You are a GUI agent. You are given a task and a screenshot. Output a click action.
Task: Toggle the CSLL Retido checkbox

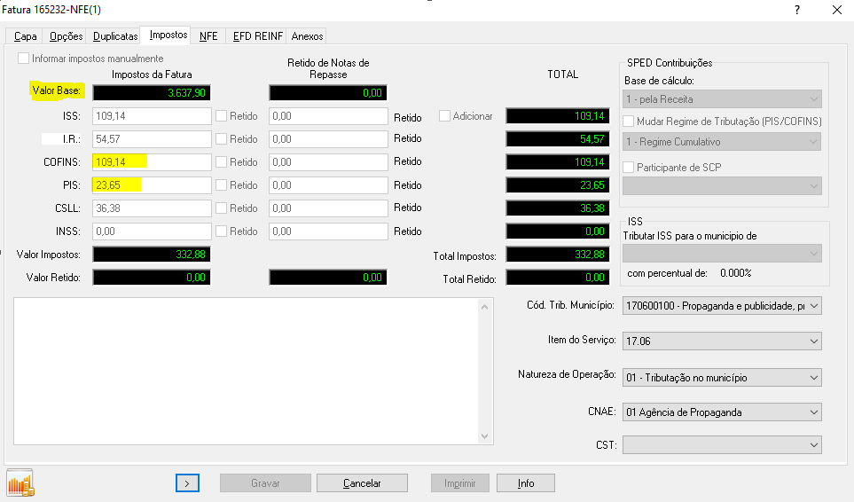(x=221, y=208)
